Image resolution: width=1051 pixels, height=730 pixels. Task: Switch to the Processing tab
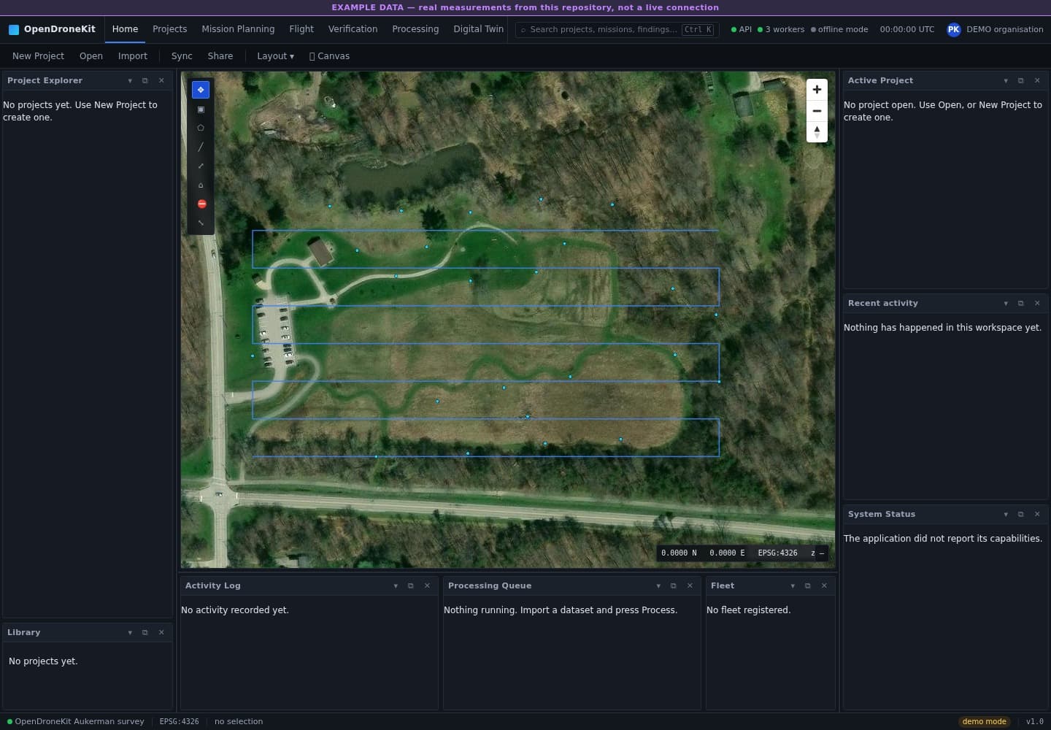pyautogui.click(x=415, y=29)
